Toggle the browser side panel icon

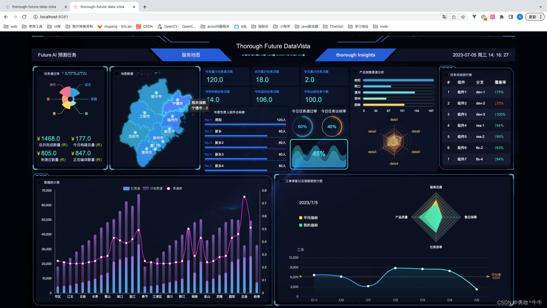coord(511,17)
